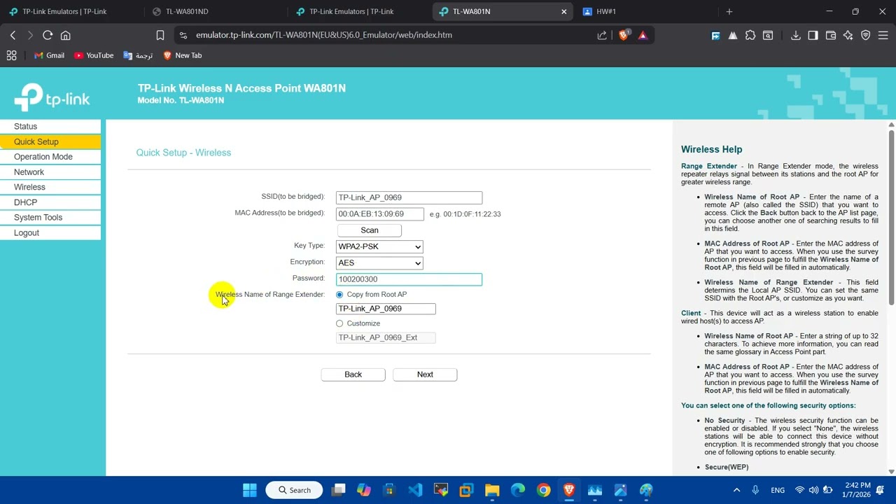The height and width of the screenshot is (504, 896).
Task: Select the Customize radio button
Action: point(339,323)
